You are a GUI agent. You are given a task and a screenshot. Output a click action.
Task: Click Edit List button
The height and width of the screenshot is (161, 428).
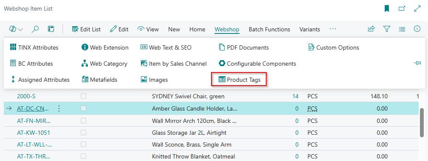(86, 29)
